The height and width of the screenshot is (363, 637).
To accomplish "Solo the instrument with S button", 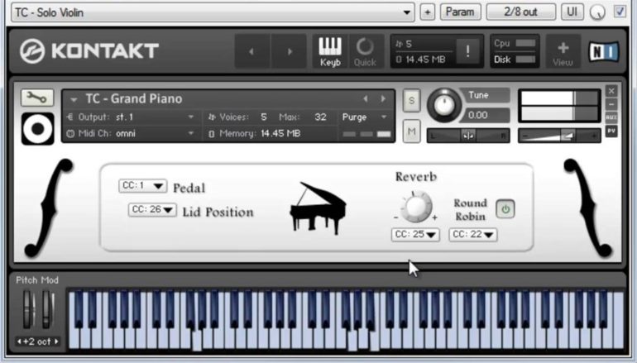I will [411, 99].
